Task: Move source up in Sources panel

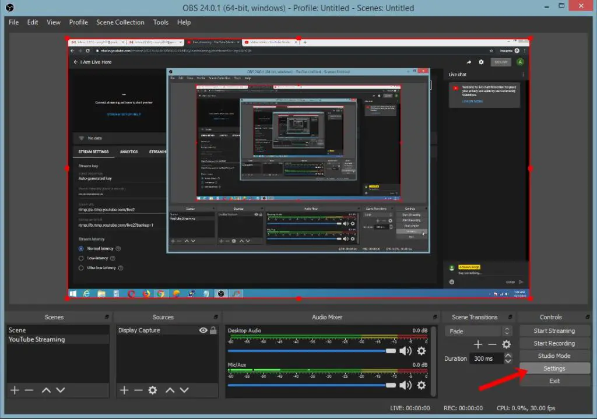Action: pos(170,390)
